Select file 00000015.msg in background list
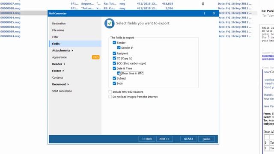This screenshot has width=274, height=154. click(10, 22)
